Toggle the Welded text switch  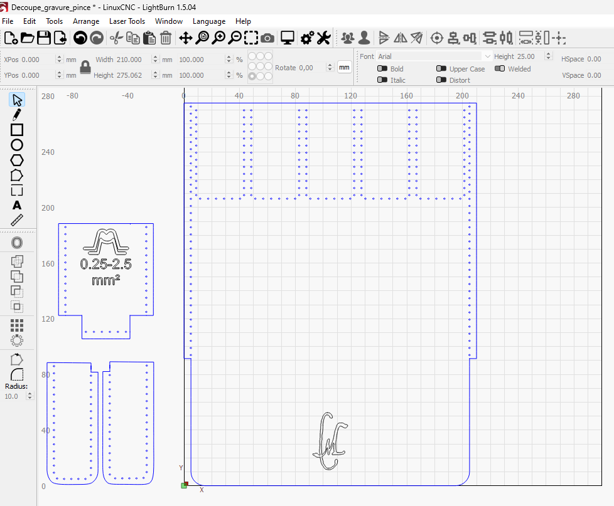(x=500, y=69)
